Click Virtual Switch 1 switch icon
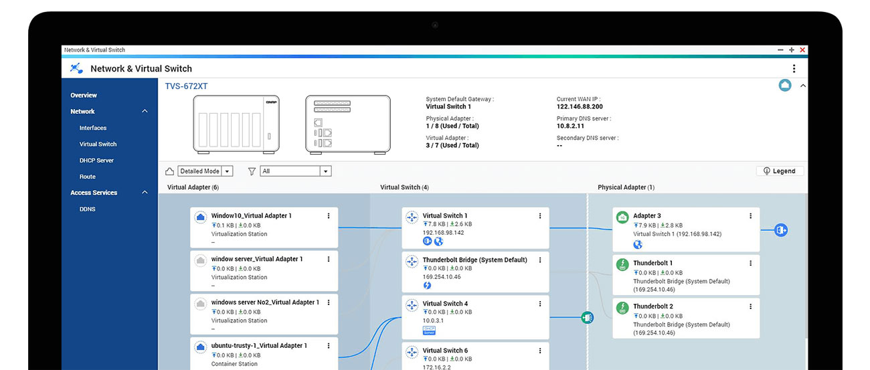This screenshot has height=370, width=870. 412,217
